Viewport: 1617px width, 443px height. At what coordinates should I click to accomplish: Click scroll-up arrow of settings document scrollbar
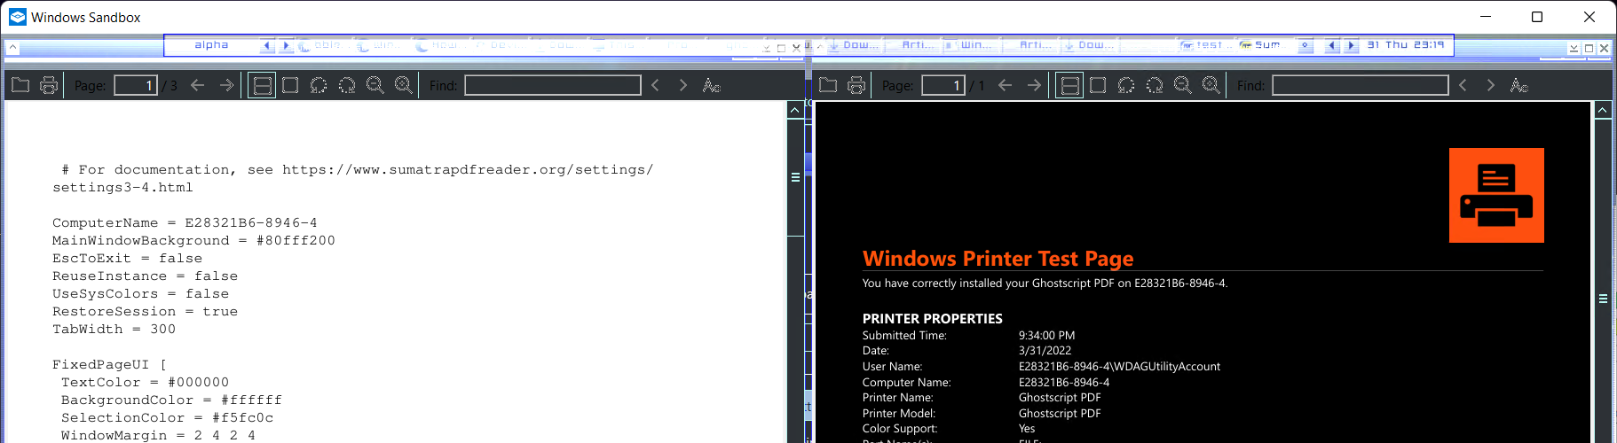795,110
